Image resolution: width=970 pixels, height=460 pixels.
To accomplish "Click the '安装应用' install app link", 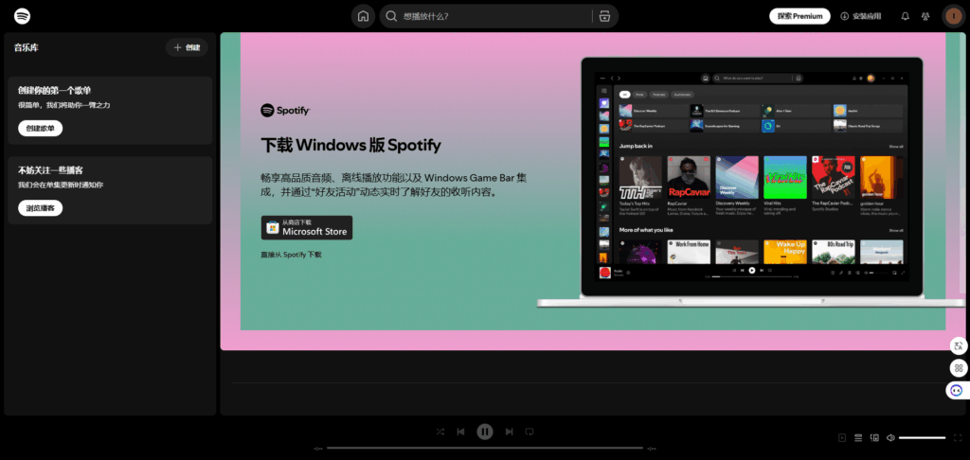I will click(x=860, y=16).
